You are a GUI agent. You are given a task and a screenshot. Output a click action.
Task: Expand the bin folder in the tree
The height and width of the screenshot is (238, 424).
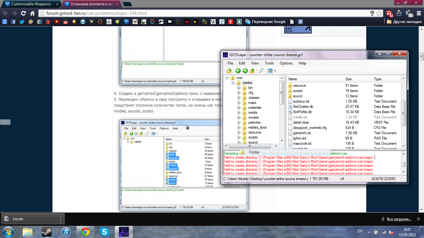click(x=239, y=88)
